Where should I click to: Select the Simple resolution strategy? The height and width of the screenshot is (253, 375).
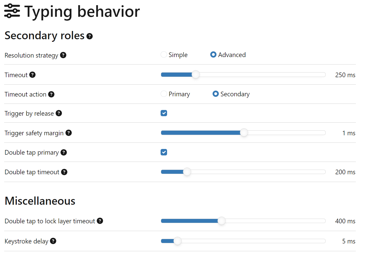point(164,55)
